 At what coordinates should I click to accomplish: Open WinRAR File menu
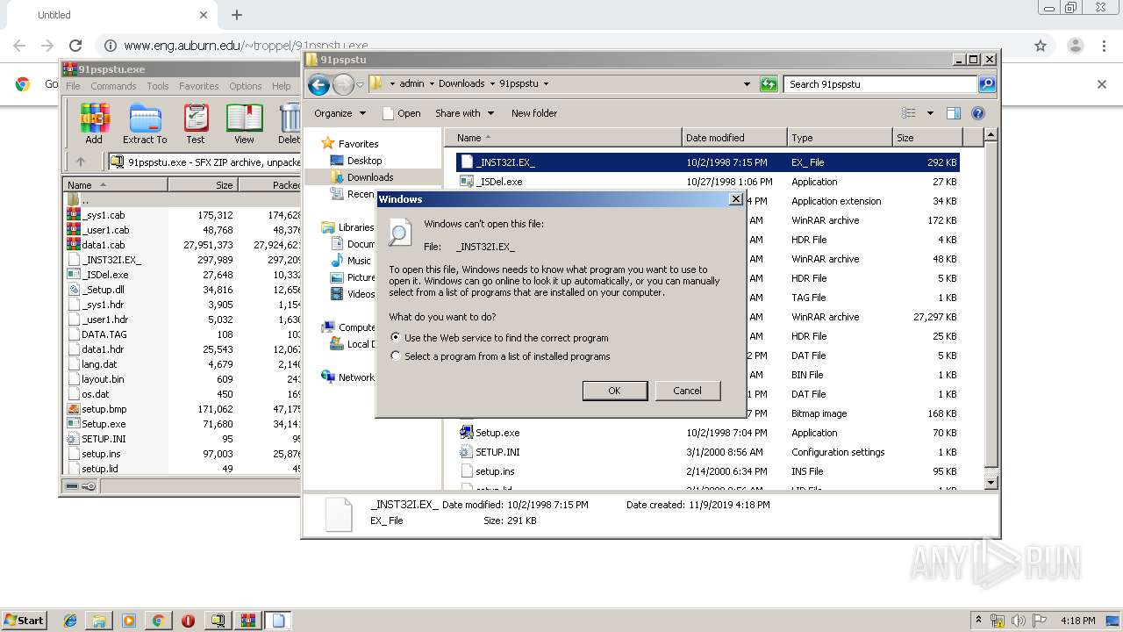click(x=73, y=86)
